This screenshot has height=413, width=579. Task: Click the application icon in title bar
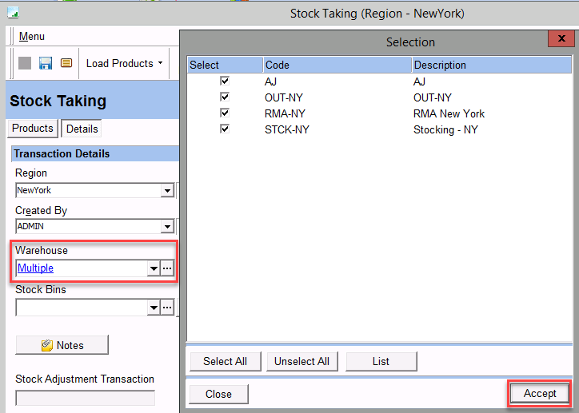tap(12, 14)
